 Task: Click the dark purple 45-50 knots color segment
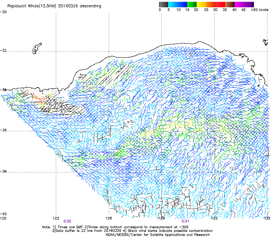(x=249, y=4)
